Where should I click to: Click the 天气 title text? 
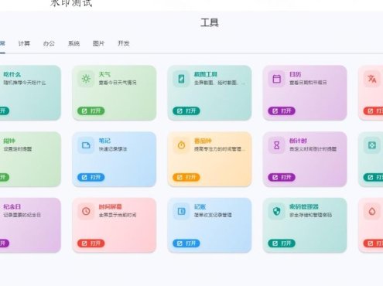(x=104, y=74)
